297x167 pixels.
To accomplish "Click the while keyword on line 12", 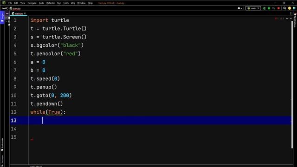I will coord(38,112).
